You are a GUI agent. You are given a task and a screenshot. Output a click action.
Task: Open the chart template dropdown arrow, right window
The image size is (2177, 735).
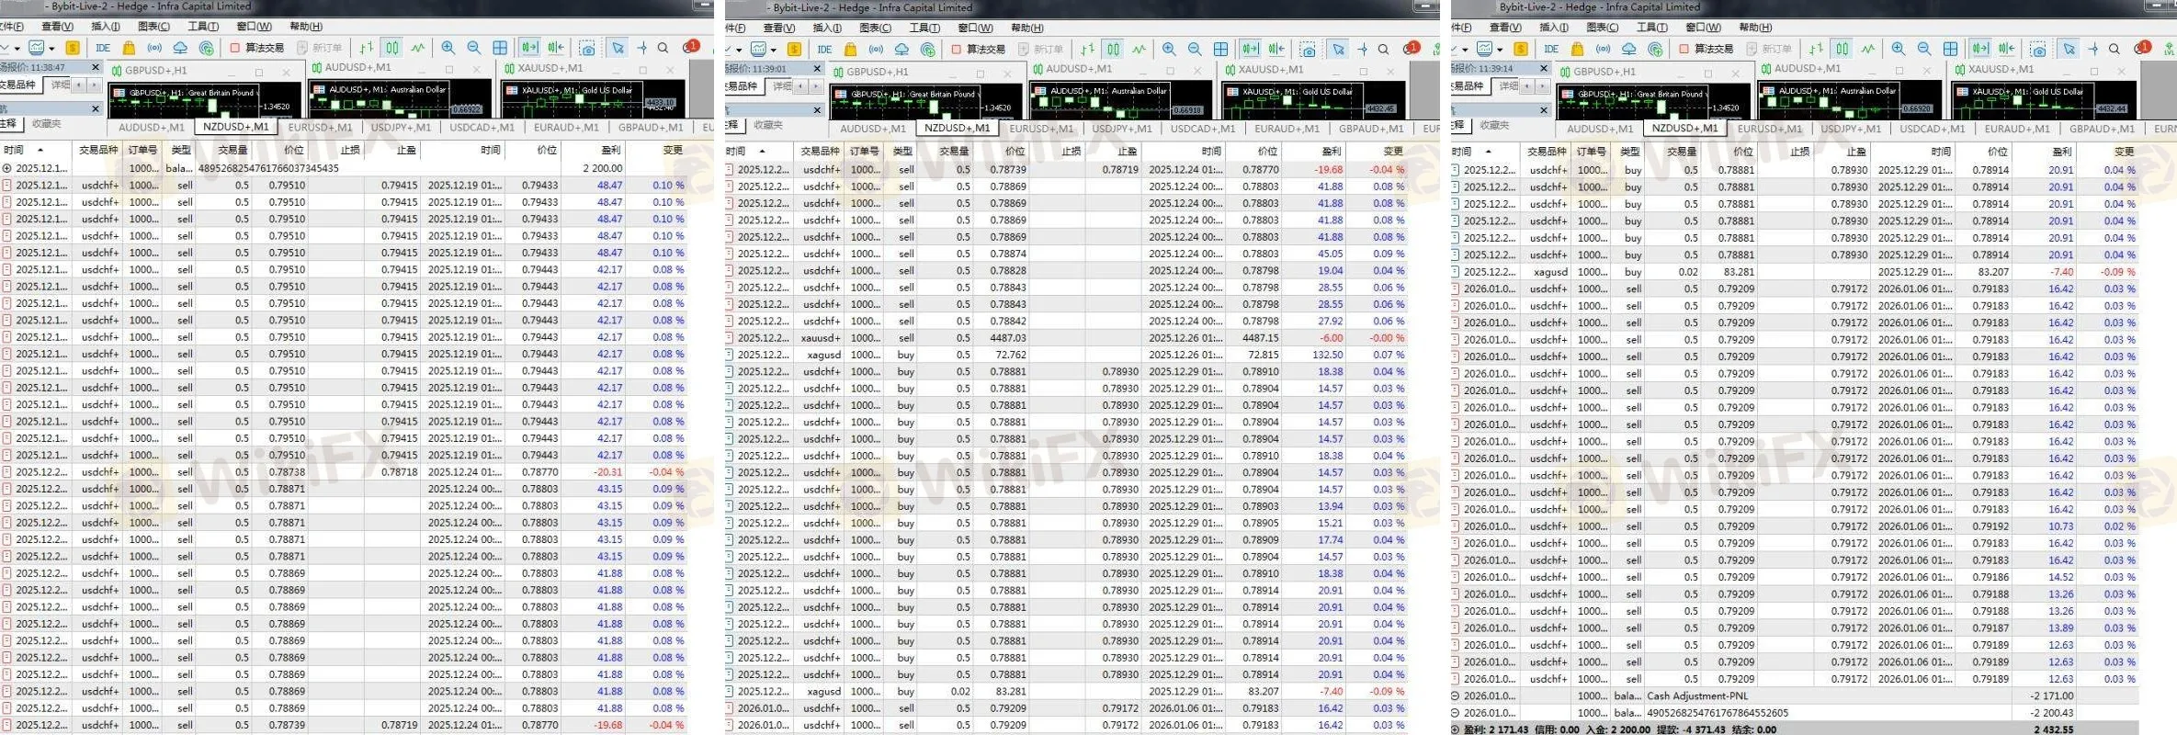click(x=1501, y=50)
